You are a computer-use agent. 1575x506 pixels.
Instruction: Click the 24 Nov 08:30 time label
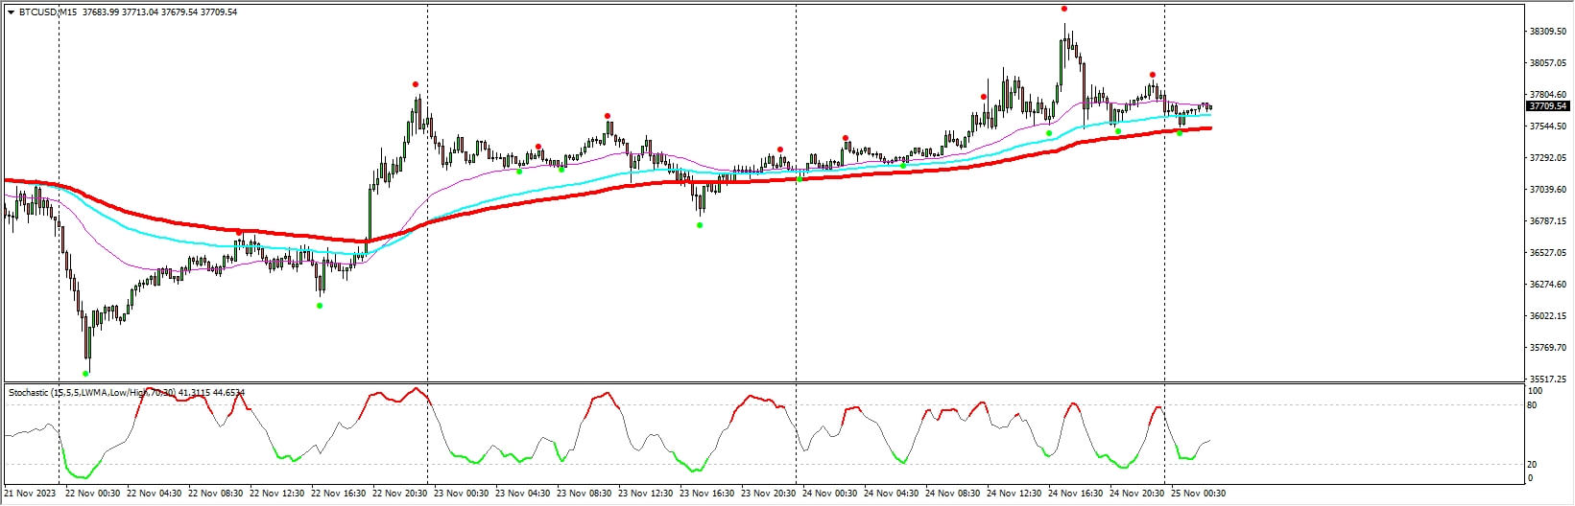(952, 494)
